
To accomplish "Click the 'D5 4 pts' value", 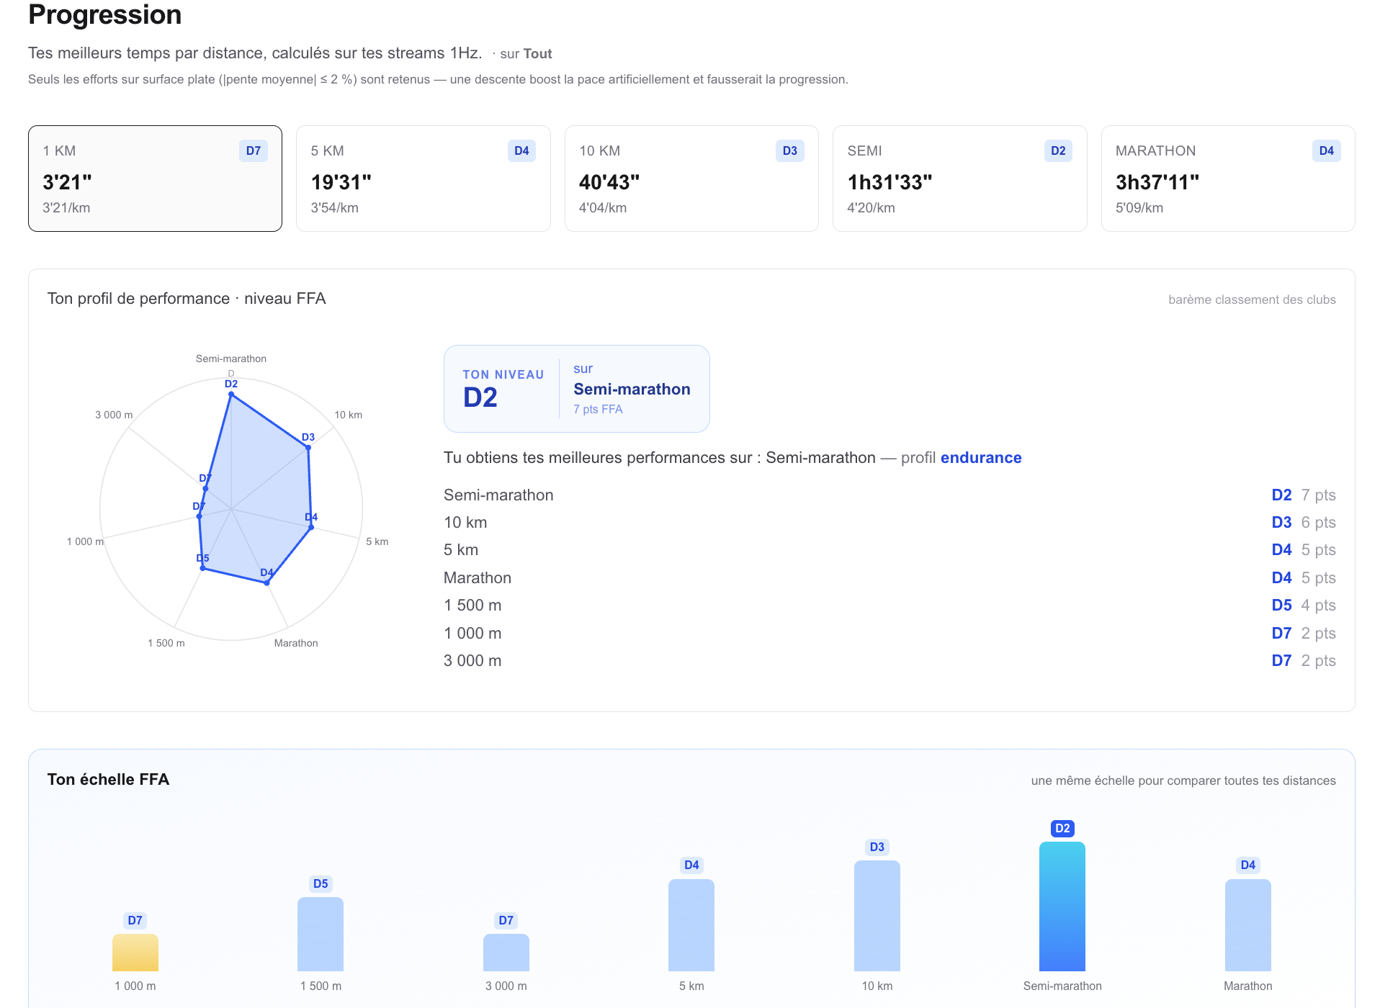I will click(1304, 606).
